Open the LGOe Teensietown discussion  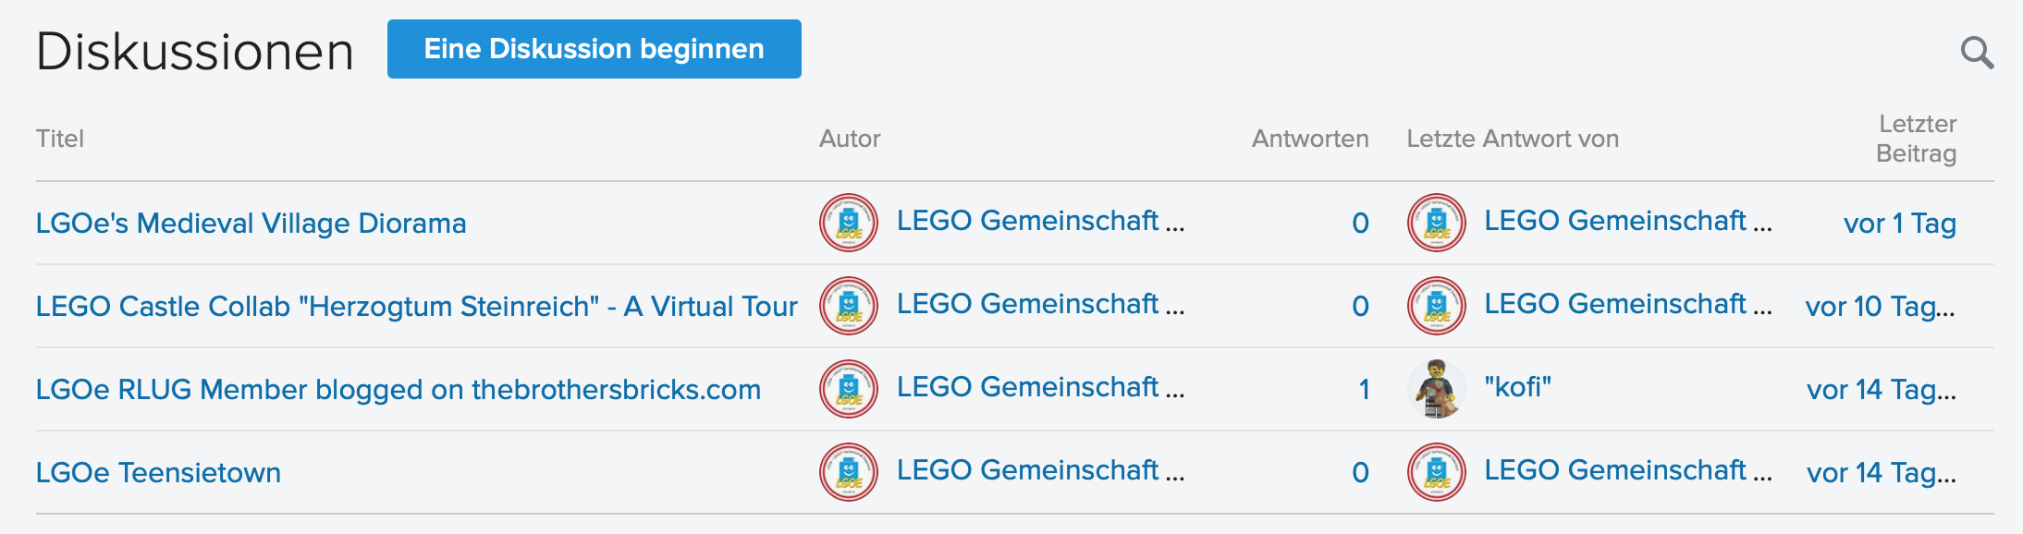[159, 472]
